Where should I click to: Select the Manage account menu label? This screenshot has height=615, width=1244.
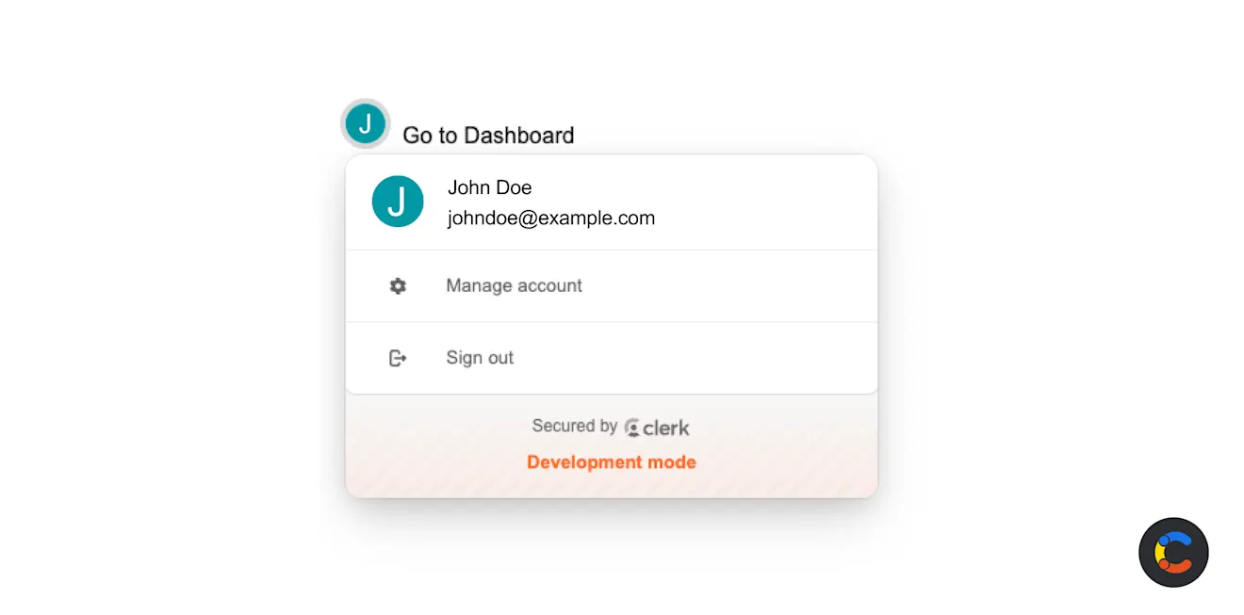point(514,285)
